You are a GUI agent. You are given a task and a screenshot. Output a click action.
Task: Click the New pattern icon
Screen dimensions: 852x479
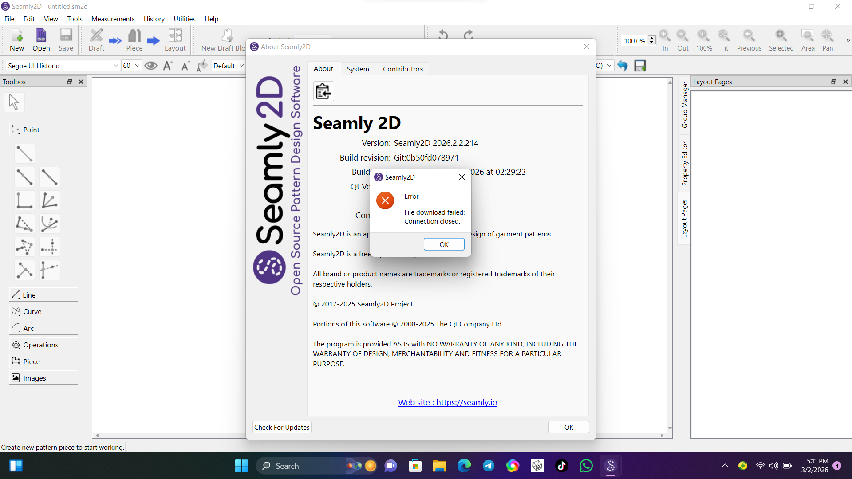(17, 40)
